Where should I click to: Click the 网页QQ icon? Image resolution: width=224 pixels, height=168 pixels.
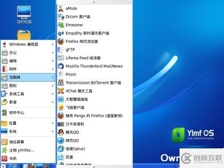point(61,140)
